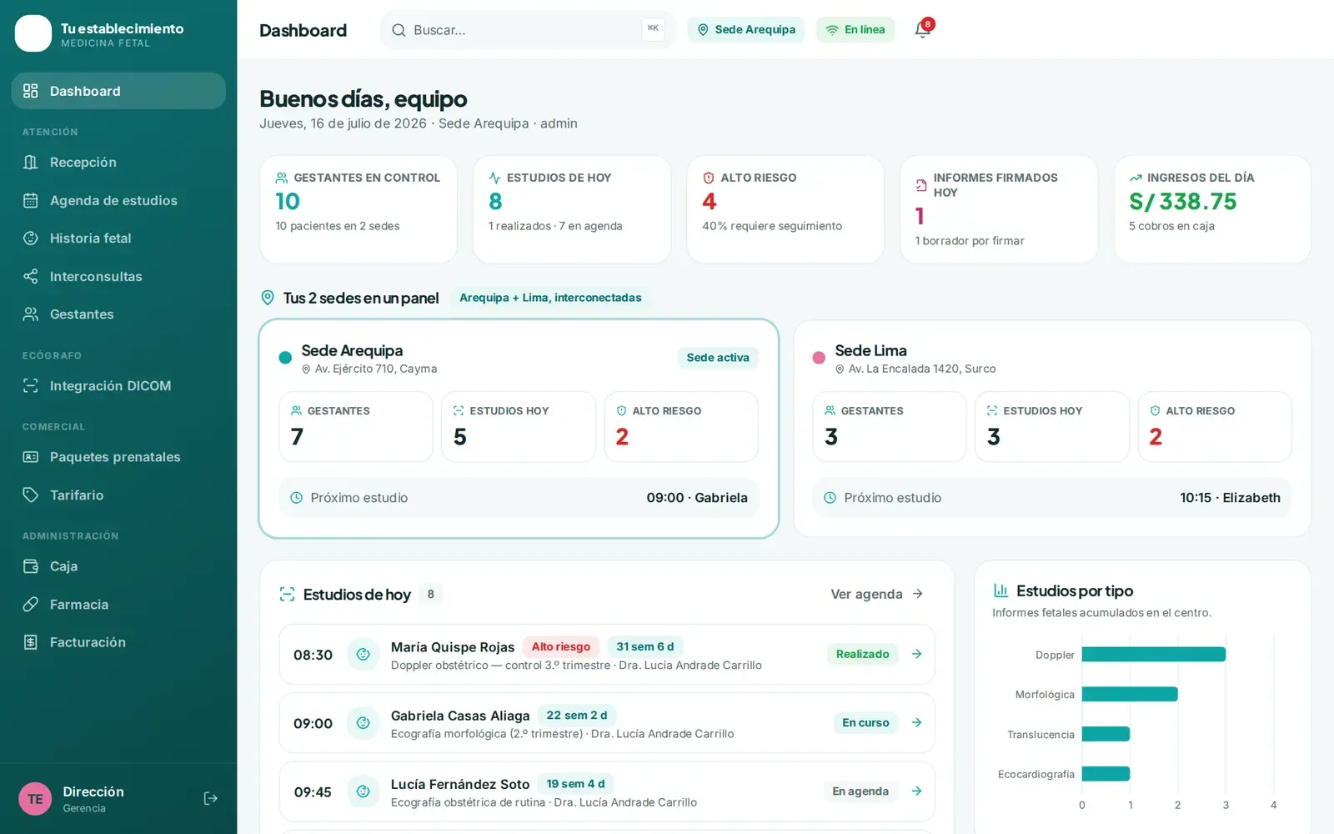Click the En agenda status badge

click(860, 791)
